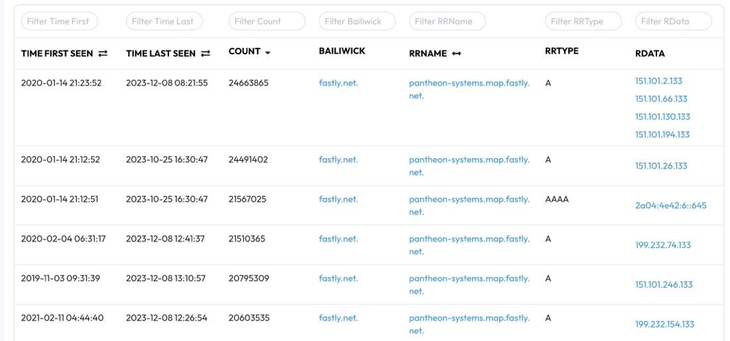
Task: Focus the Filter Bailiwick field
Action: tap(357, 21)
